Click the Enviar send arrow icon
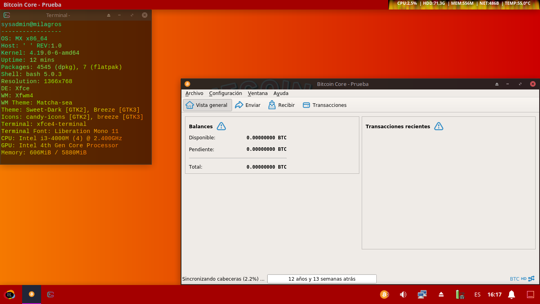540x304 pixels. tap(239, 105)
